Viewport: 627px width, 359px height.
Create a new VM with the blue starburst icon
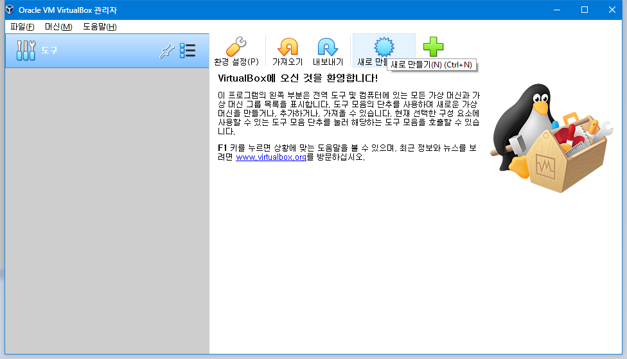(x=384, y=47)
